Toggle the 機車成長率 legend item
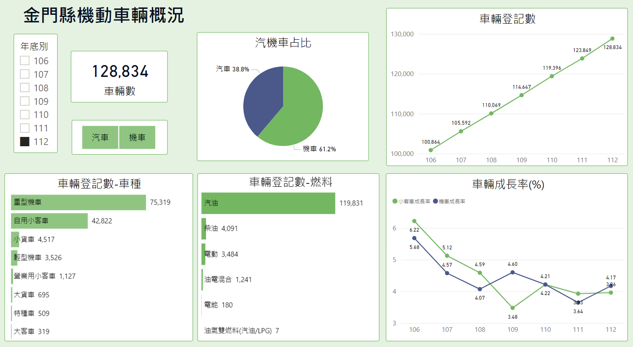 tap(449, 202)
